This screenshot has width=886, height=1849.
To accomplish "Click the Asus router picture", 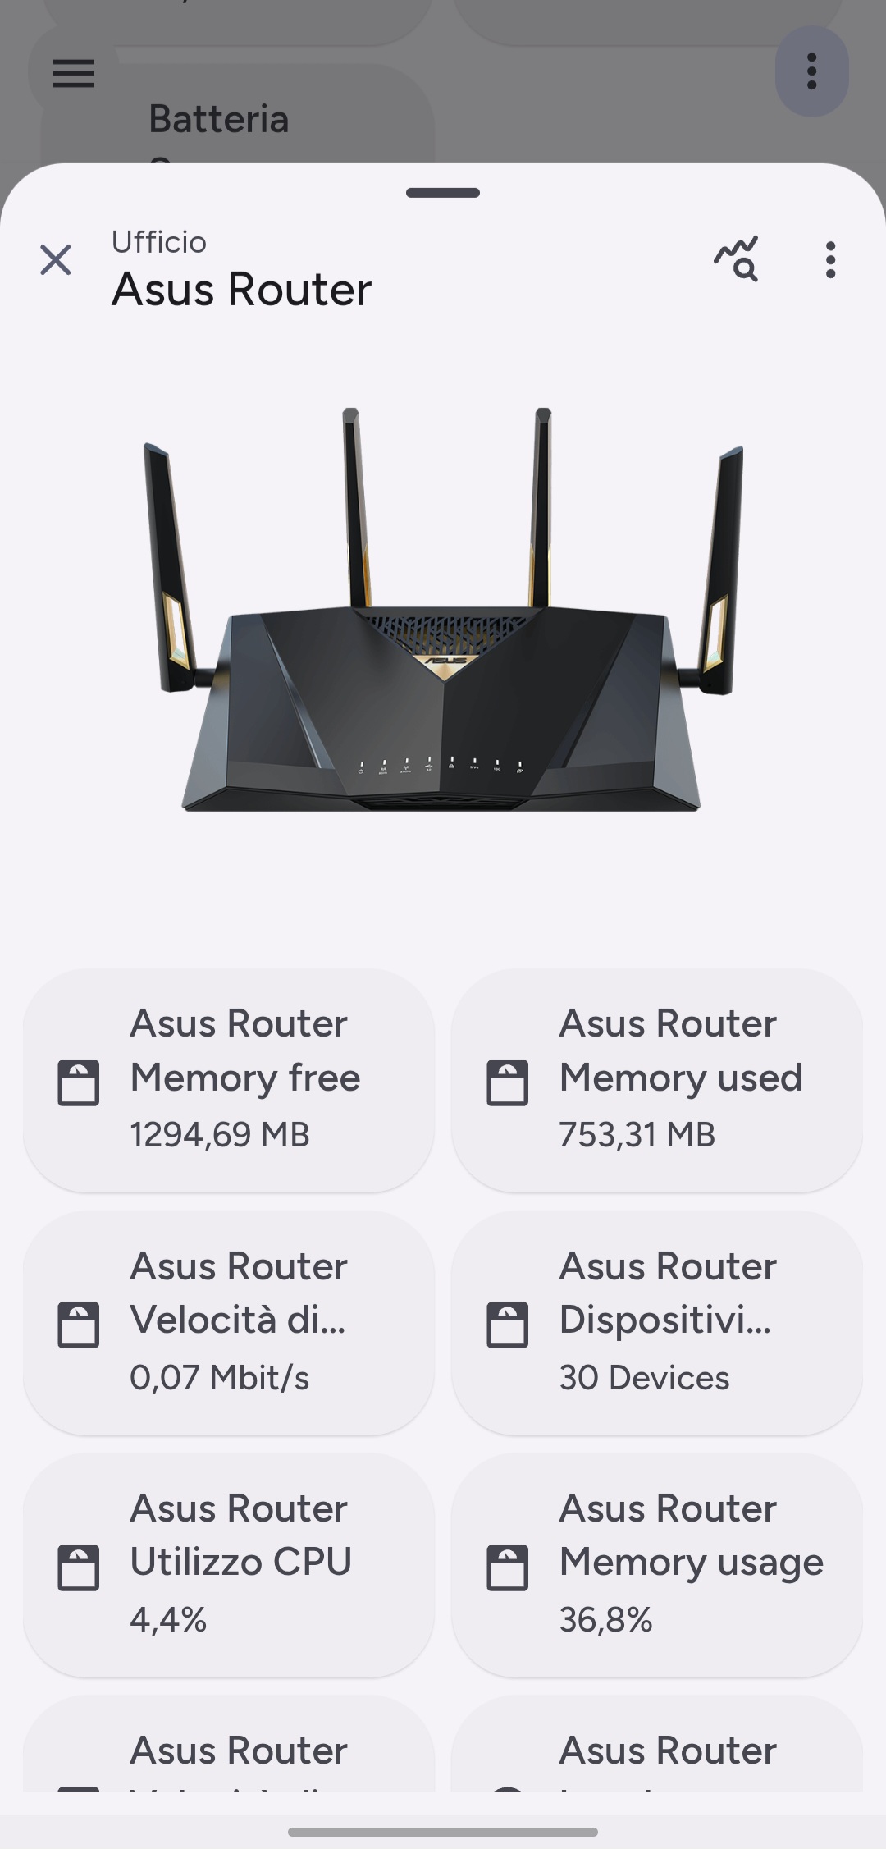I will (x=443, y=609).
